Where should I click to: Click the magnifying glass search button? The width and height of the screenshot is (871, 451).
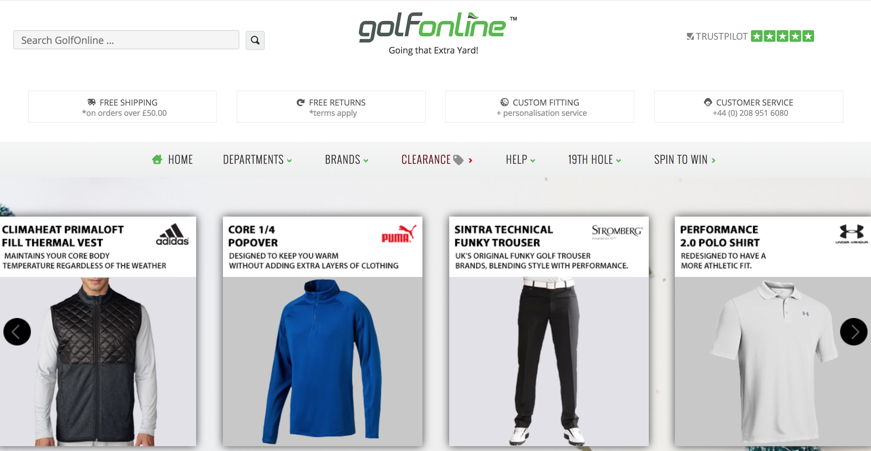click(x=255, y=40)
